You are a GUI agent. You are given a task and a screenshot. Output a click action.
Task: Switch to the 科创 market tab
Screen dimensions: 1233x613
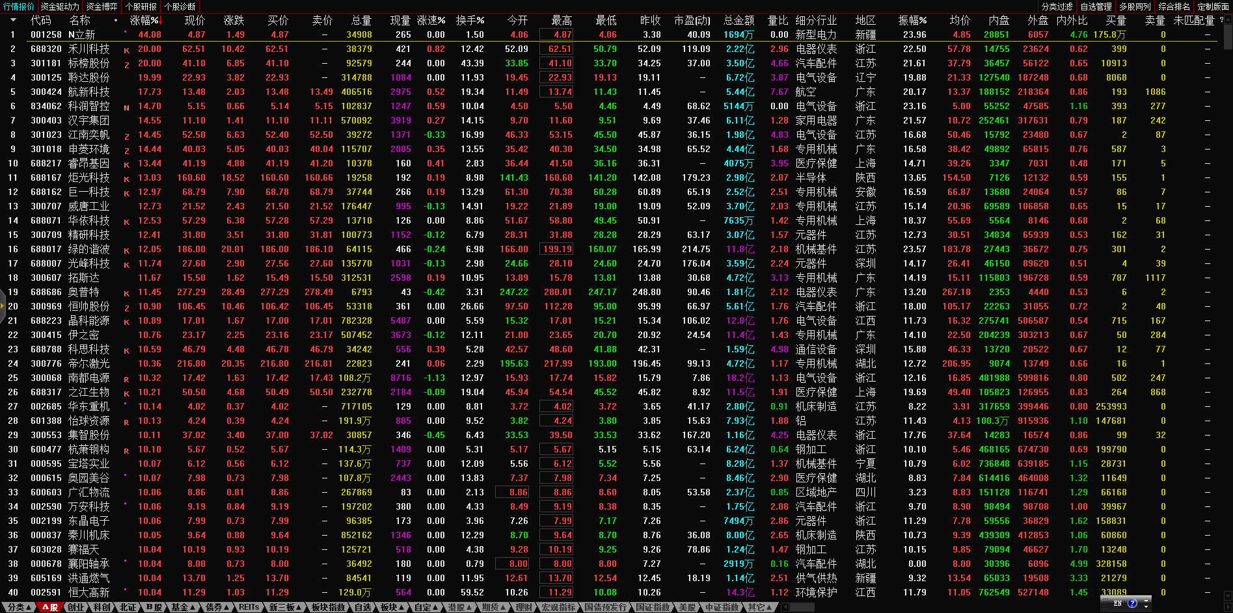[102, 607]
